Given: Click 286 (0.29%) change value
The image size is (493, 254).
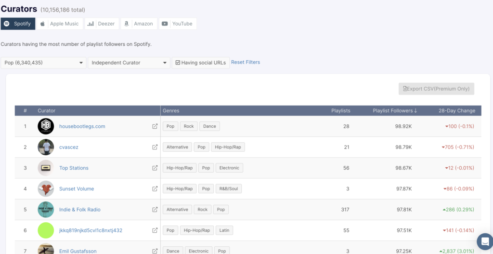Looking at the screenshot, I should tap(458, 209).
